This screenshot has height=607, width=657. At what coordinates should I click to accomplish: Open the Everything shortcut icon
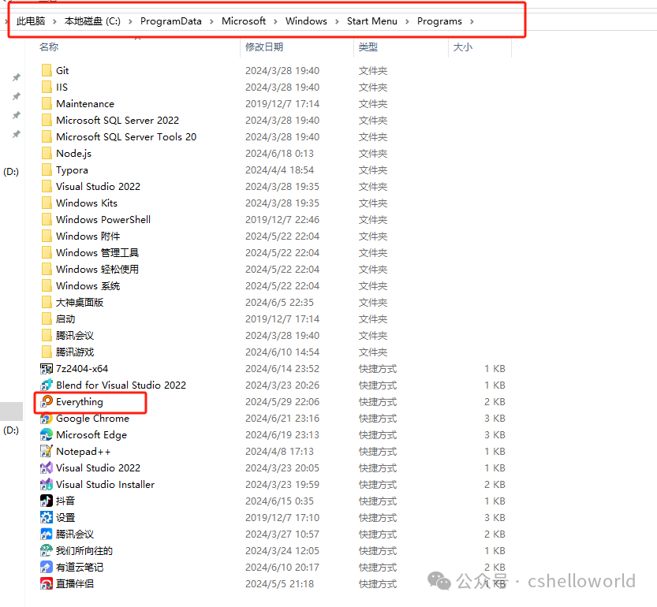click(x=47, y=402)
